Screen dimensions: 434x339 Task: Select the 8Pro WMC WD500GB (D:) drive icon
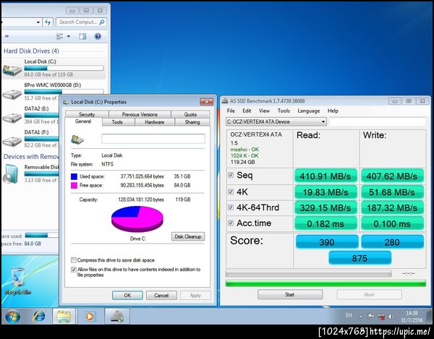point(12,95)
